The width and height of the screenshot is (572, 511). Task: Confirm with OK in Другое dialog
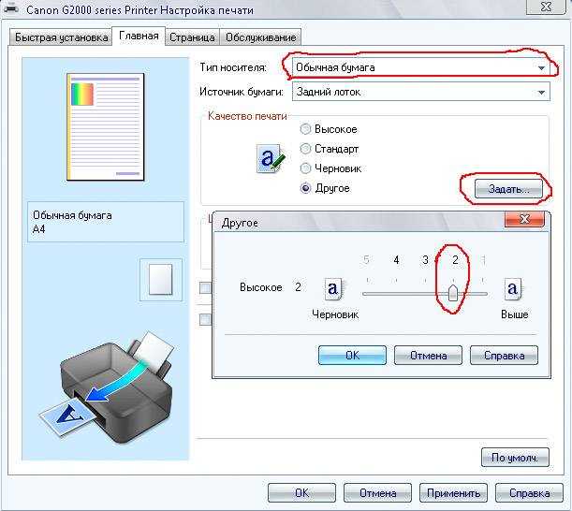(x=352, y=356)
